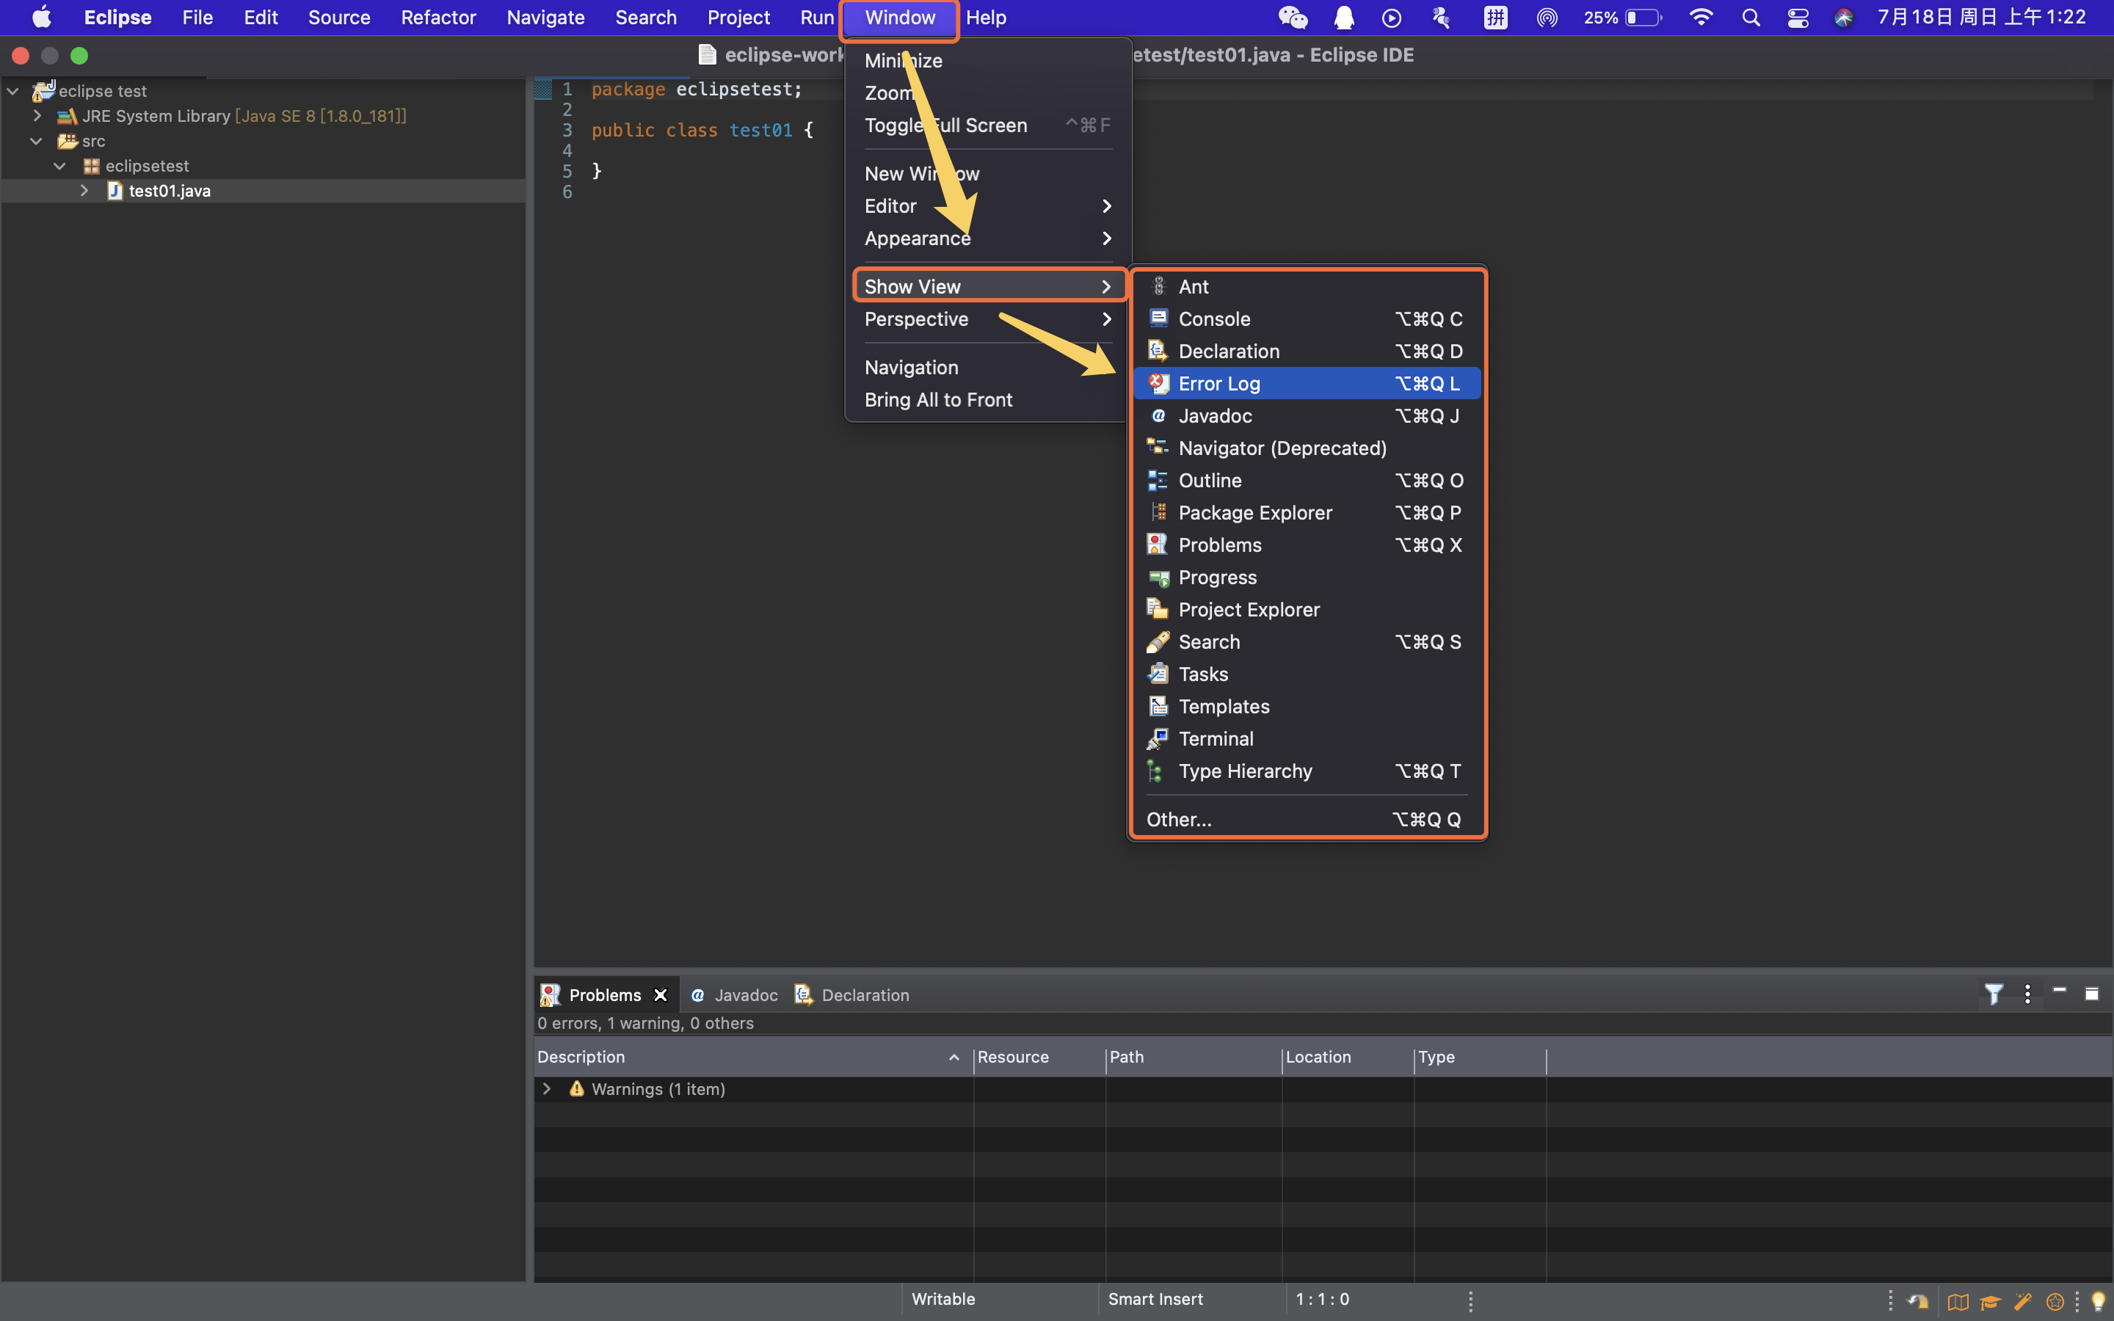The image size is (2114, 1321).
Task: Click the Problems view filter funnel icon
Action: 1993,994
